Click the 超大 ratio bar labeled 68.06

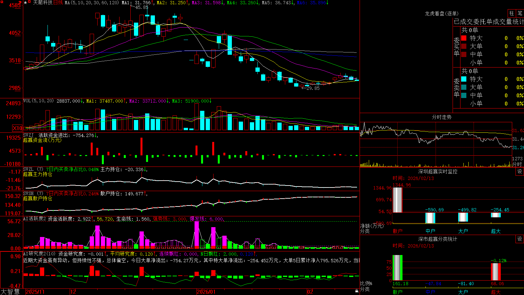click(496, 272)
